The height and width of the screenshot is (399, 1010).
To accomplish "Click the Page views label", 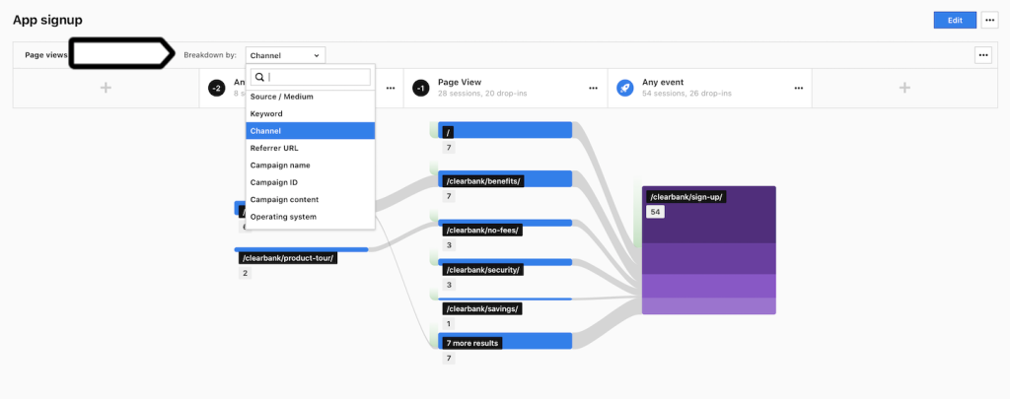I will pyautogui.click(x=45, y=55).
